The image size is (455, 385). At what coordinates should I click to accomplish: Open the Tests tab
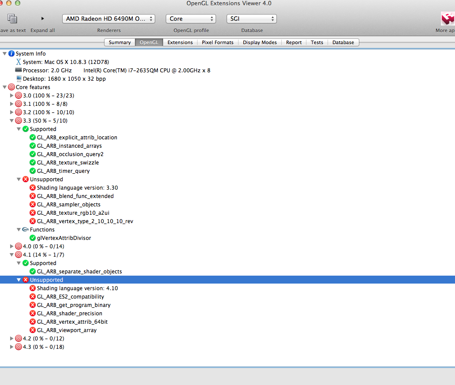click(317, 42)
